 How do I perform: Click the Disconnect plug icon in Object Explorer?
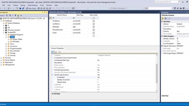coord(10,15)
